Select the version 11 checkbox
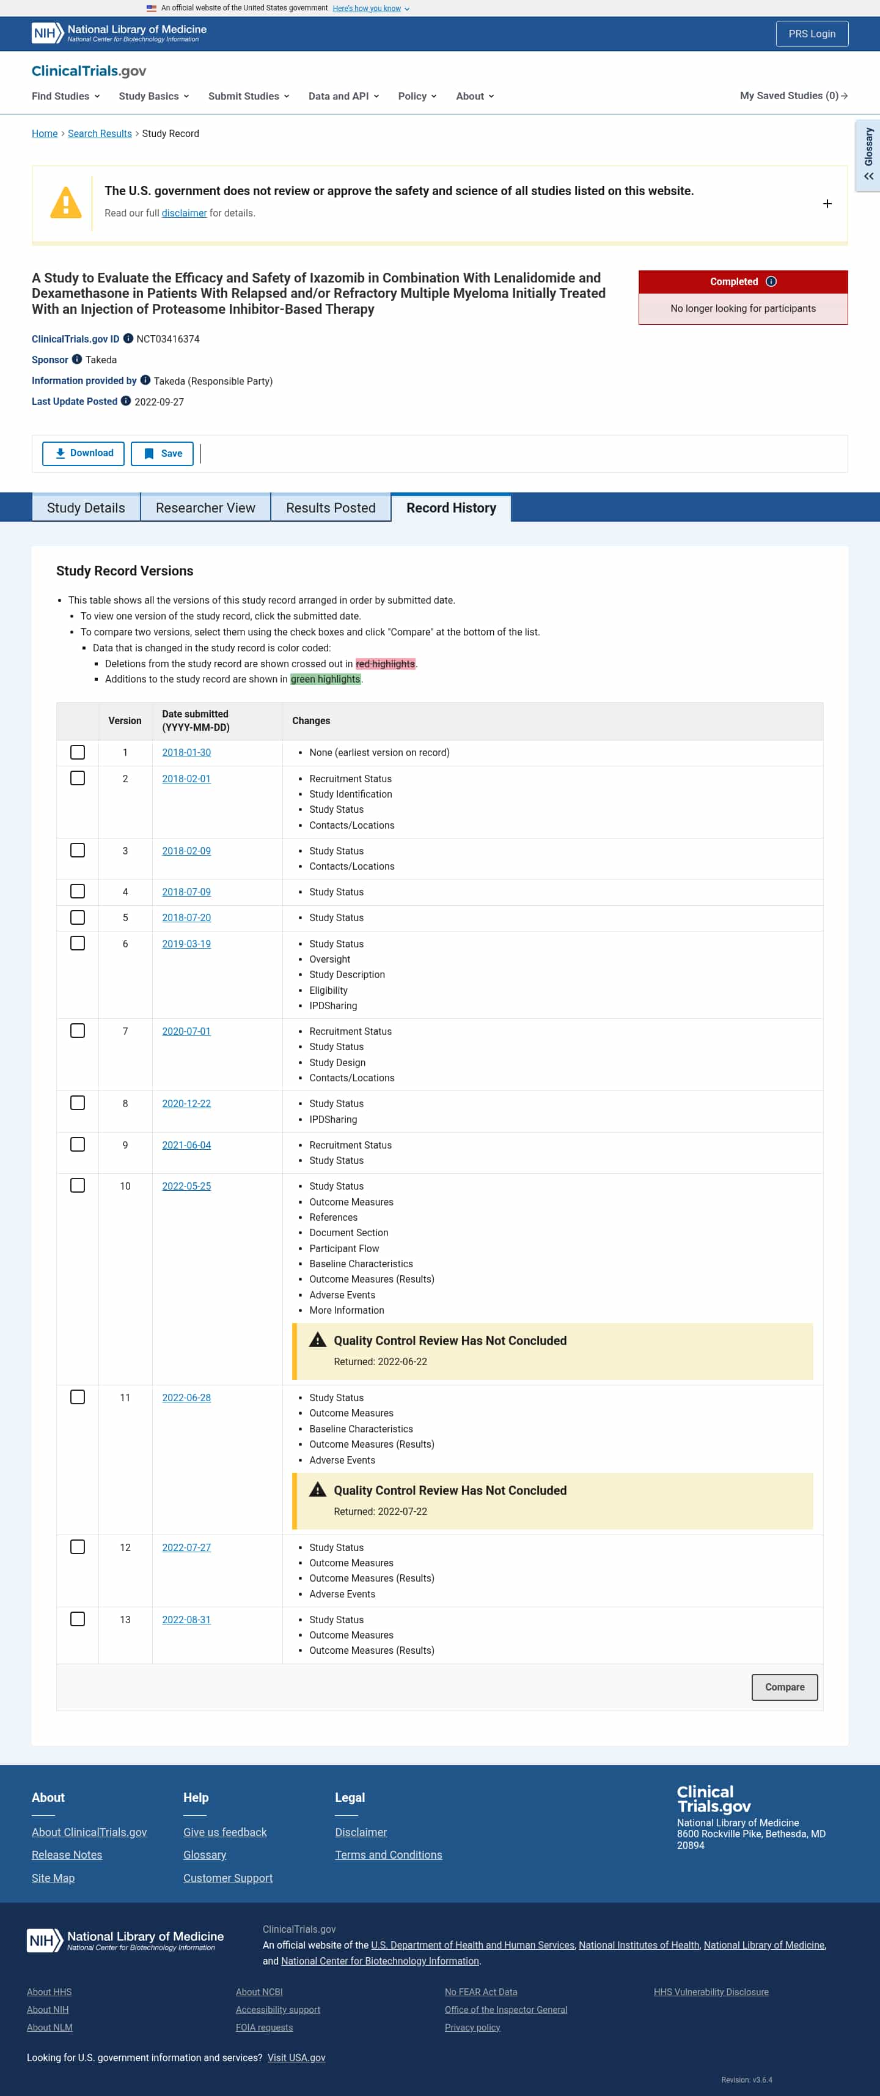The height and width of the screenshot is (2096, 880). tap(77, 1397)
